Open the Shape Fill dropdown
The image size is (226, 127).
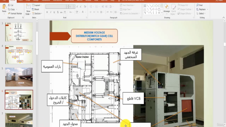click(183, 5)
